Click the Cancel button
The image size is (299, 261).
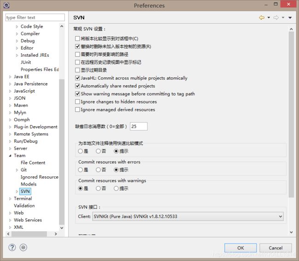pos(276,248)
